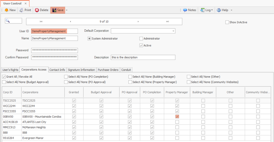Check Building Manager for WCC2244 row
This screenshot has height=142, width=274.
(x=203, y=106)
